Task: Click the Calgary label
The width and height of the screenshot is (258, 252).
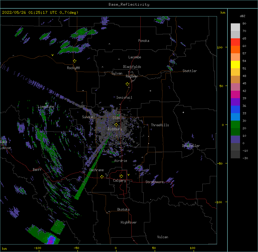Action: coord(119,180)
